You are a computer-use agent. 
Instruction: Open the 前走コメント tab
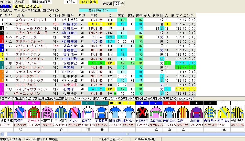pyautogui.click(x=110, y=98)
